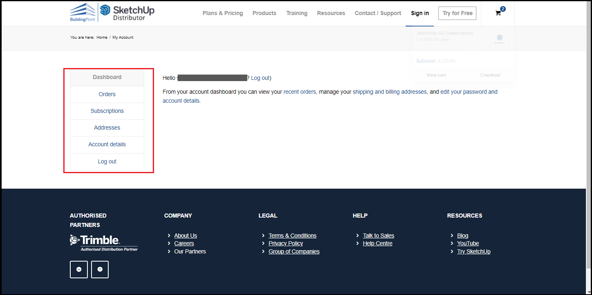Open the Training menu
Image resolution: width=592 pixels, height=295 pixels.
297,13
